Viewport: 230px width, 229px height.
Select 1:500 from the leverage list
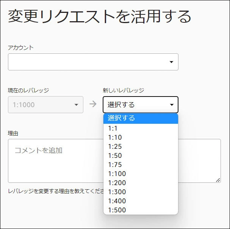[x=141, y=210]
